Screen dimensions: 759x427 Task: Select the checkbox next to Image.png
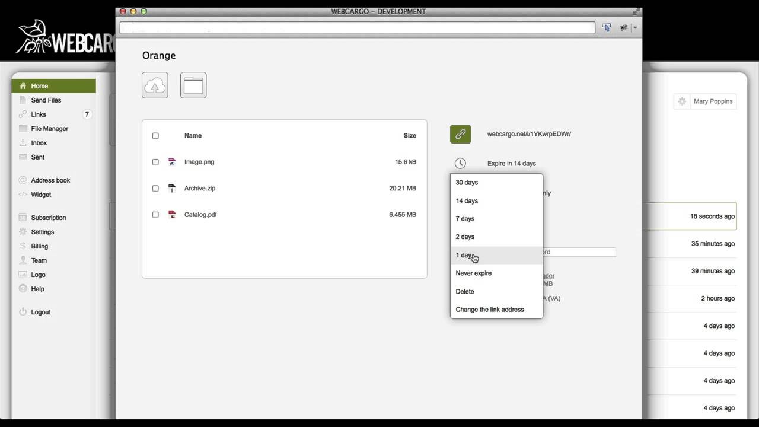(155, 162)
